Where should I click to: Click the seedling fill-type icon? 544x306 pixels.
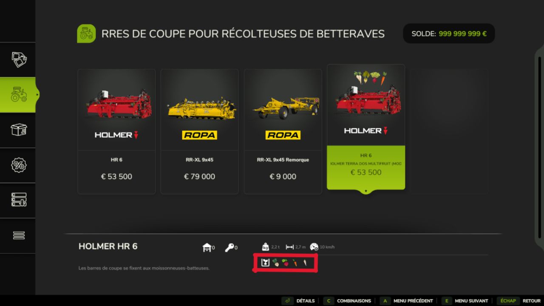pyautogui.click(x=265, y=263)
